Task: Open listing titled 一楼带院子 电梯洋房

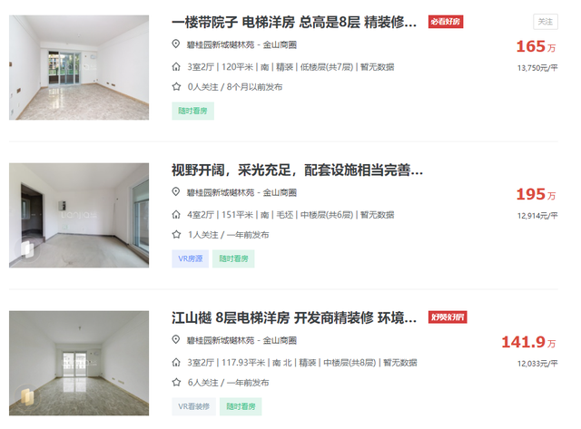Action: (294, 22)
